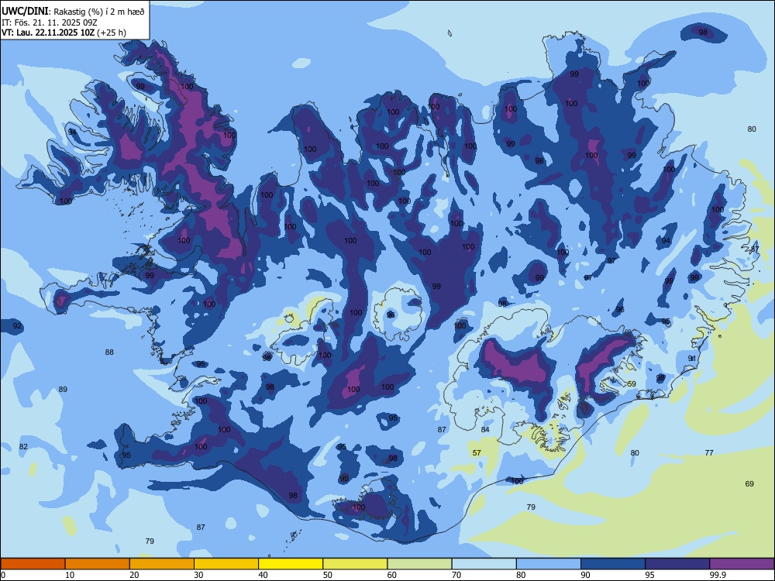Pick the light green 60–70 legend swatch
The height and width of the screenshot is (581, 775).
pyautogui.click(x=419, y=564)
